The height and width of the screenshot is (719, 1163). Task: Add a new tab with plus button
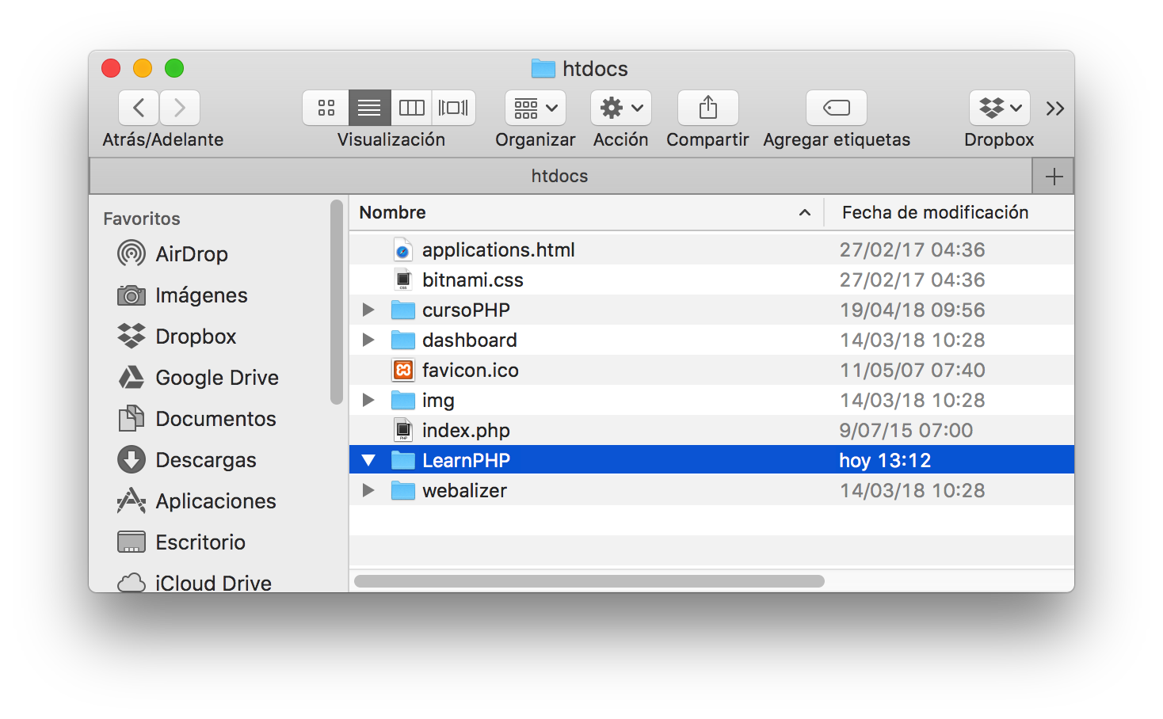[1054, 177]
